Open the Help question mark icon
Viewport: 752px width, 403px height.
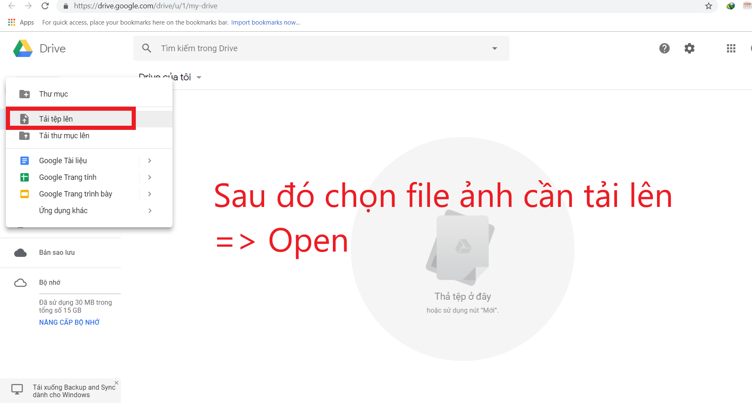664,48
